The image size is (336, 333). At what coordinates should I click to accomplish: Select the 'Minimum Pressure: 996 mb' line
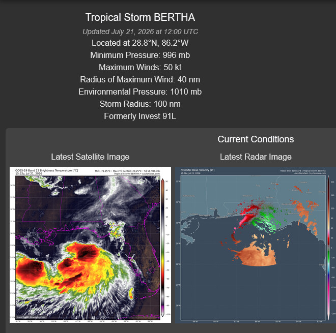point(140,55)
